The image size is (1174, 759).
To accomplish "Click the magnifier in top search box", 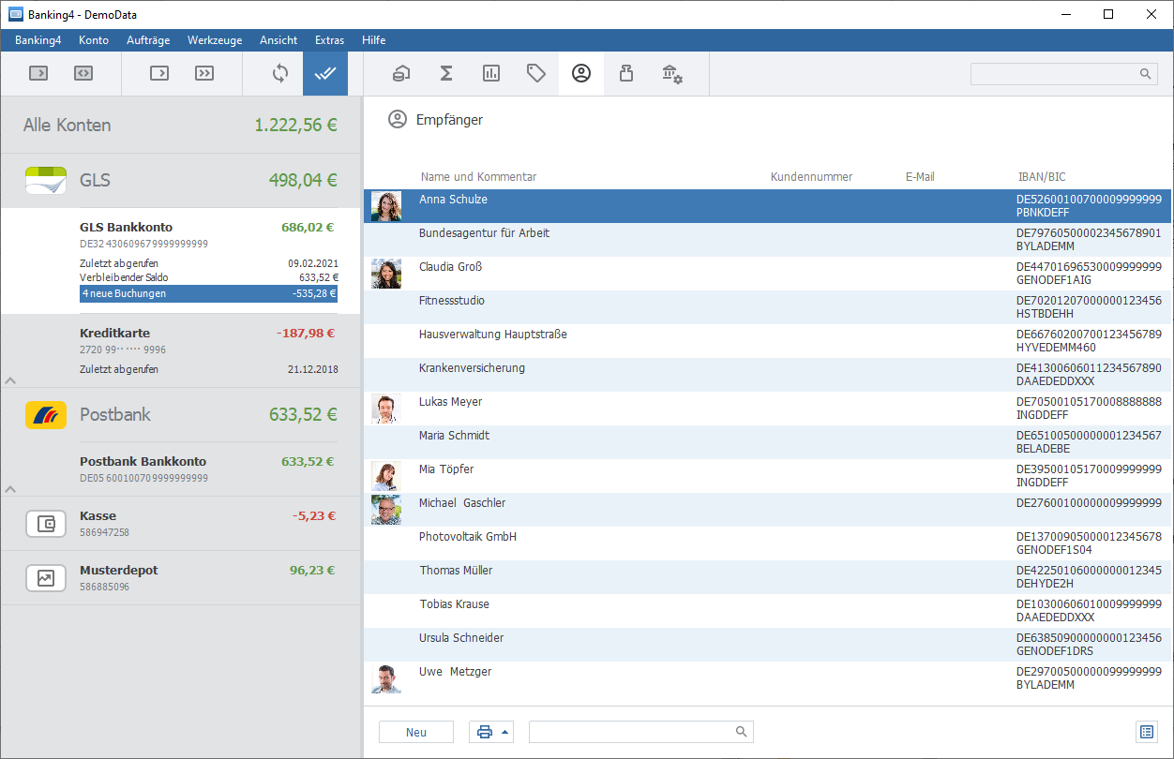I will click(x=1145, y=74).
